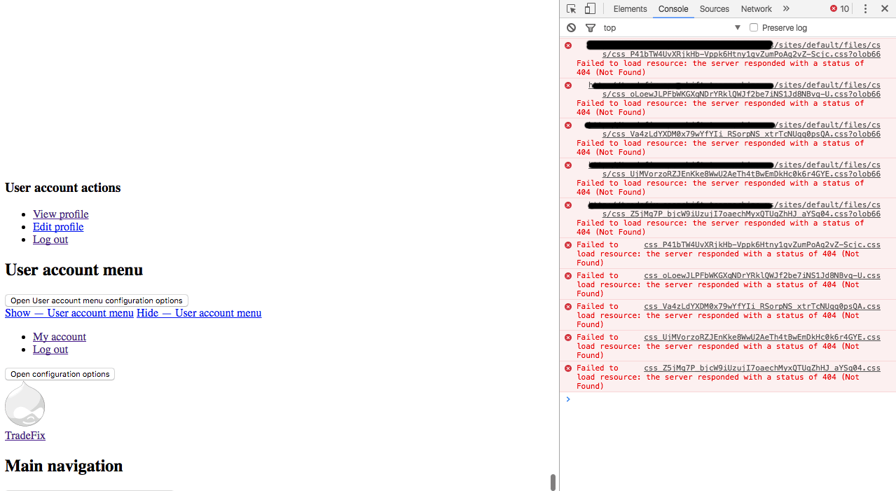896x491 pixels.
Task: Activate the inspect element picker icon
Action: pos(572,9)
